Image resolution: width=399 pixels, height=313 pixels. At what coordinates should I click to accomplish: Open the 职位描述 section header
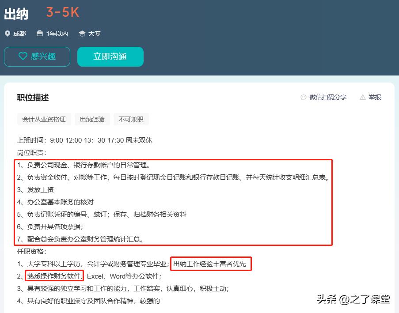tap(32, 98)
